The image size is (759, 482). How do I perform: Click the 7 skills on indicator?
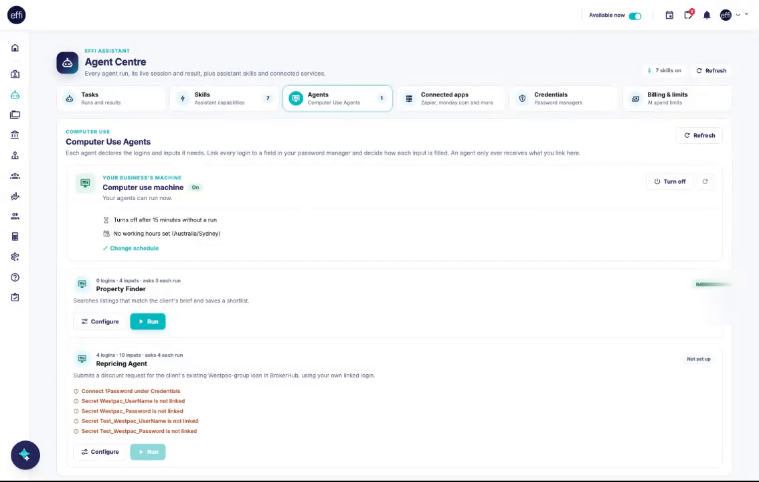664,71
